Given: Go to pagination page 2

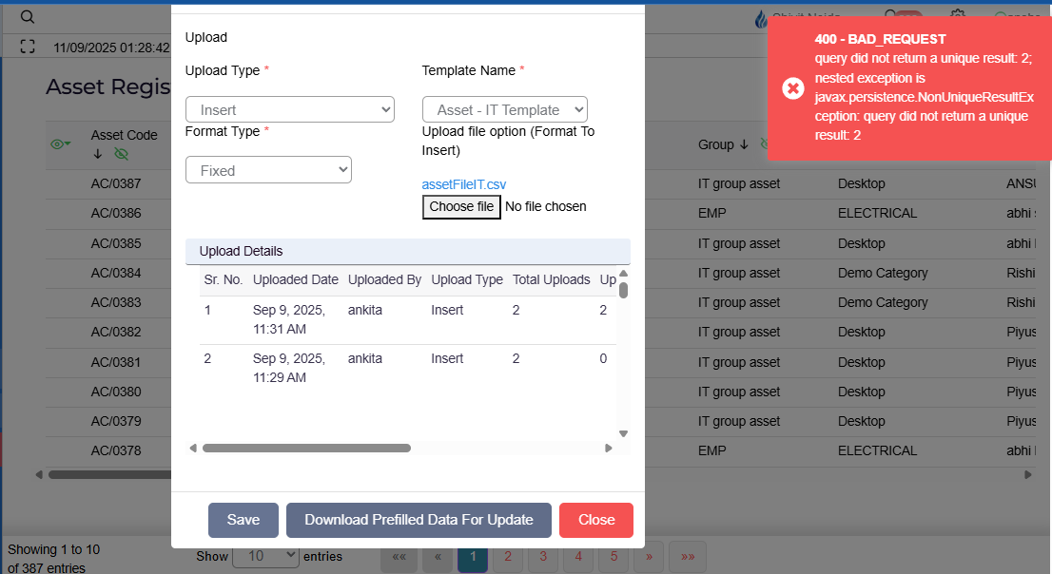Looking at the screenshot, I should [508, 557].
